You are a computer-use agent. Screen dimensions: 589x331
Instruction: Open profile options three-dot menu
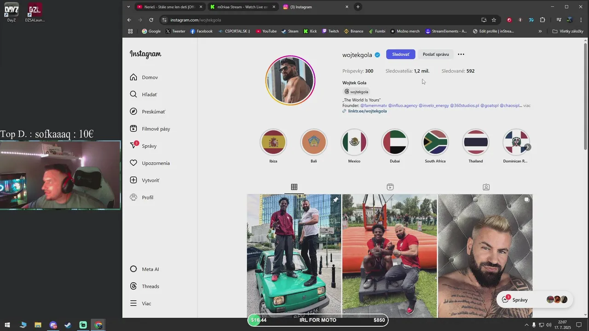pos(461,54)
